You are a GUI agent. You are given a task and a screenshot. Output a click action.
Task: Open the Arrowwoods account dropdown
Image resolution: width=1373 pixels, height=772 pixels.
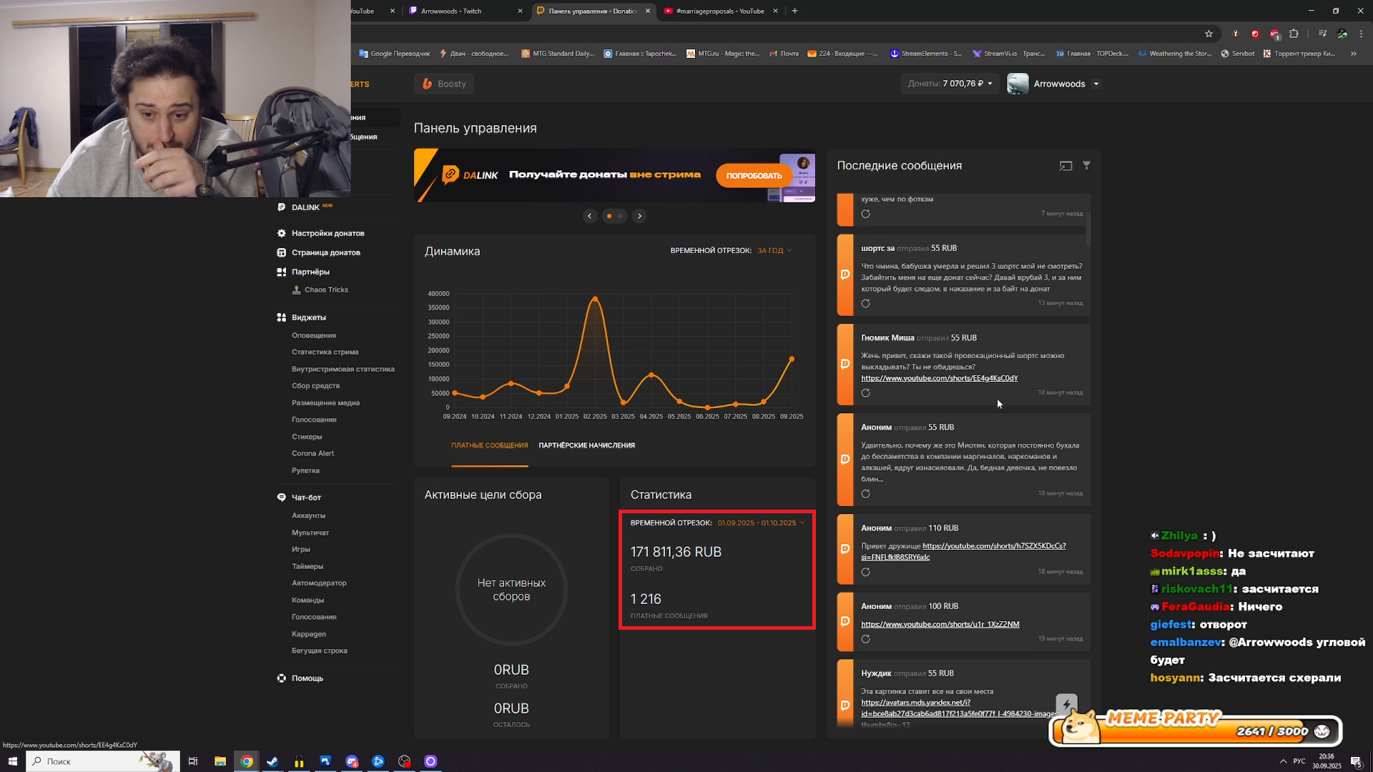1096,84
